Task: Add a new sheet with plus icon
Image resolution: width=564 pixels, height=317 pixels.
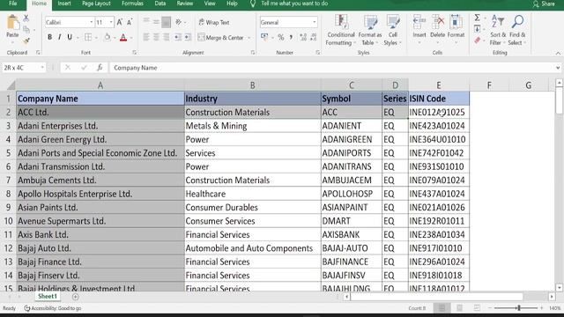Action: pyautogui.click(x=75, y=297)
